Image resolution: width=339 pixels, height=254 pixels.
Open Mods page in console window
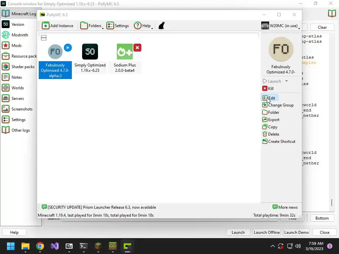[19, 46]
